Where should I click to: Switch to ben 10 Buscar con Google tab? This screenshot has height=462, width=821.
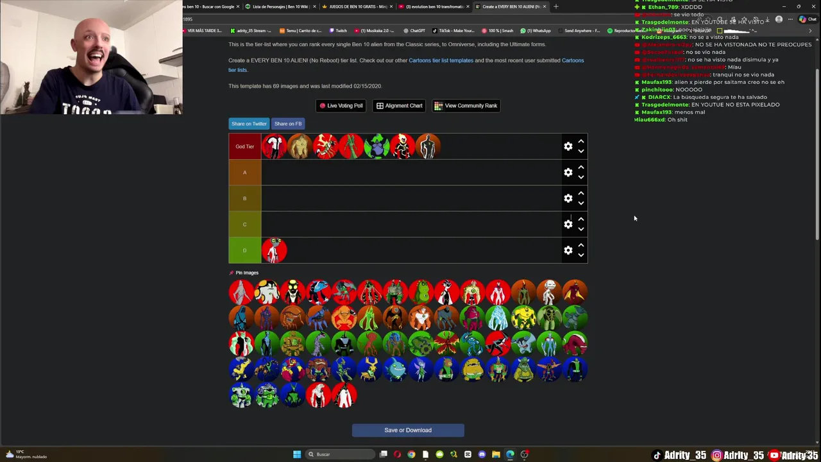coord(209,6)
